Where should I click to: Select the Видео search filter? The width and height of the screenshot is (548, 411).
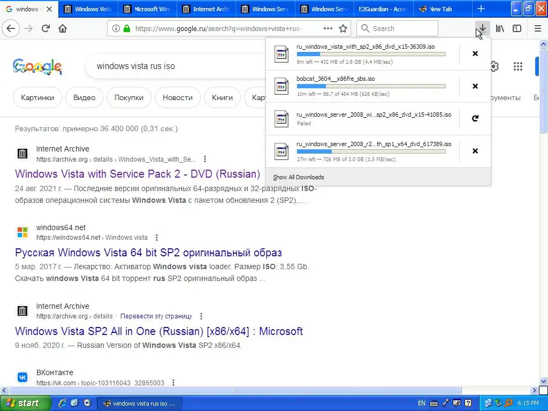[x=84, y=97]
